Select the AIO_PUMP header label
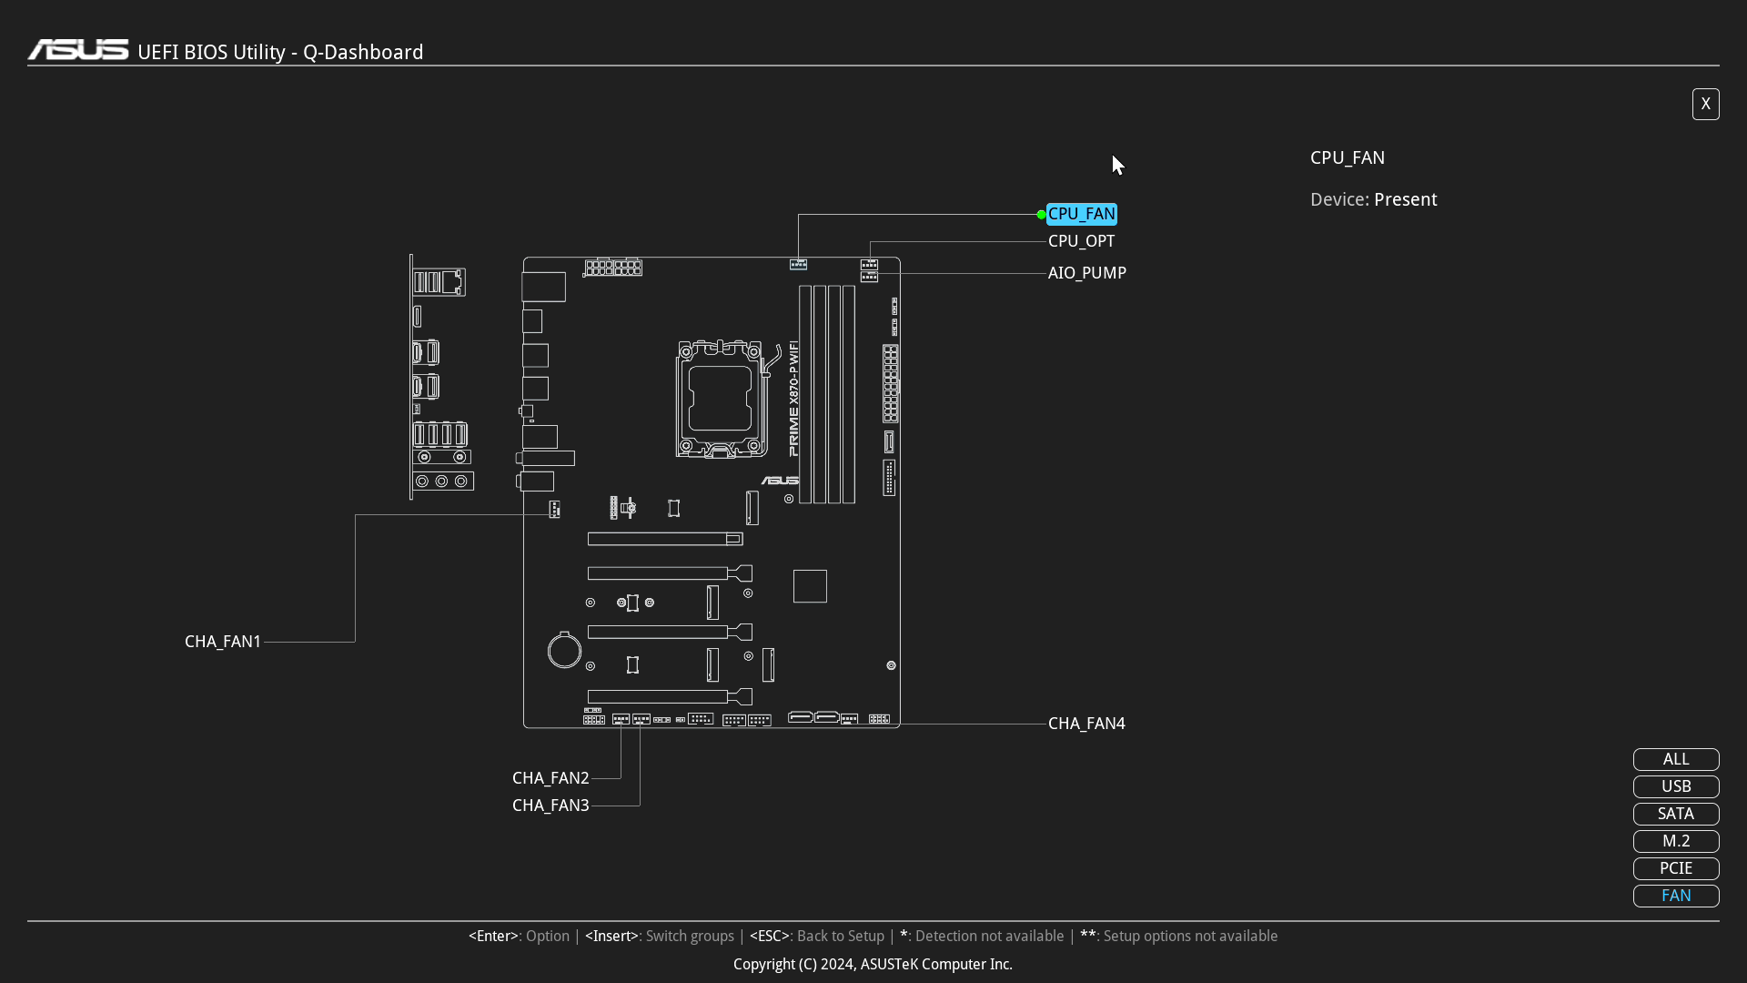 (1086, 273)
